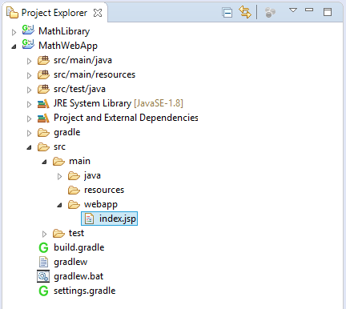Click the gradlew.bat file icon
This screenshot has width=346, height=309.
click(43, 276)
